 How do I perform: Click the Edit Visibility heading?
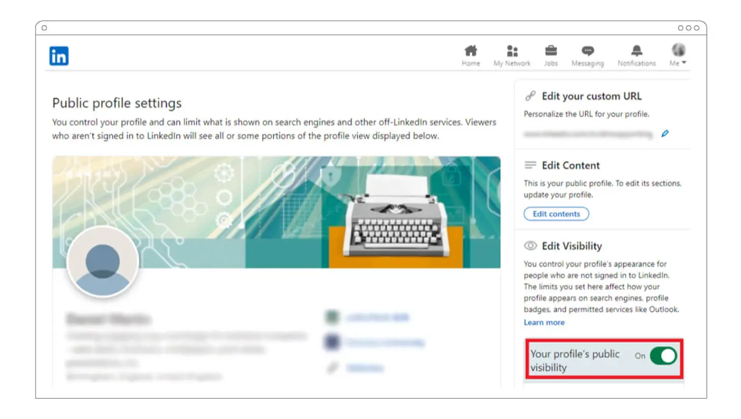[571, 246]
